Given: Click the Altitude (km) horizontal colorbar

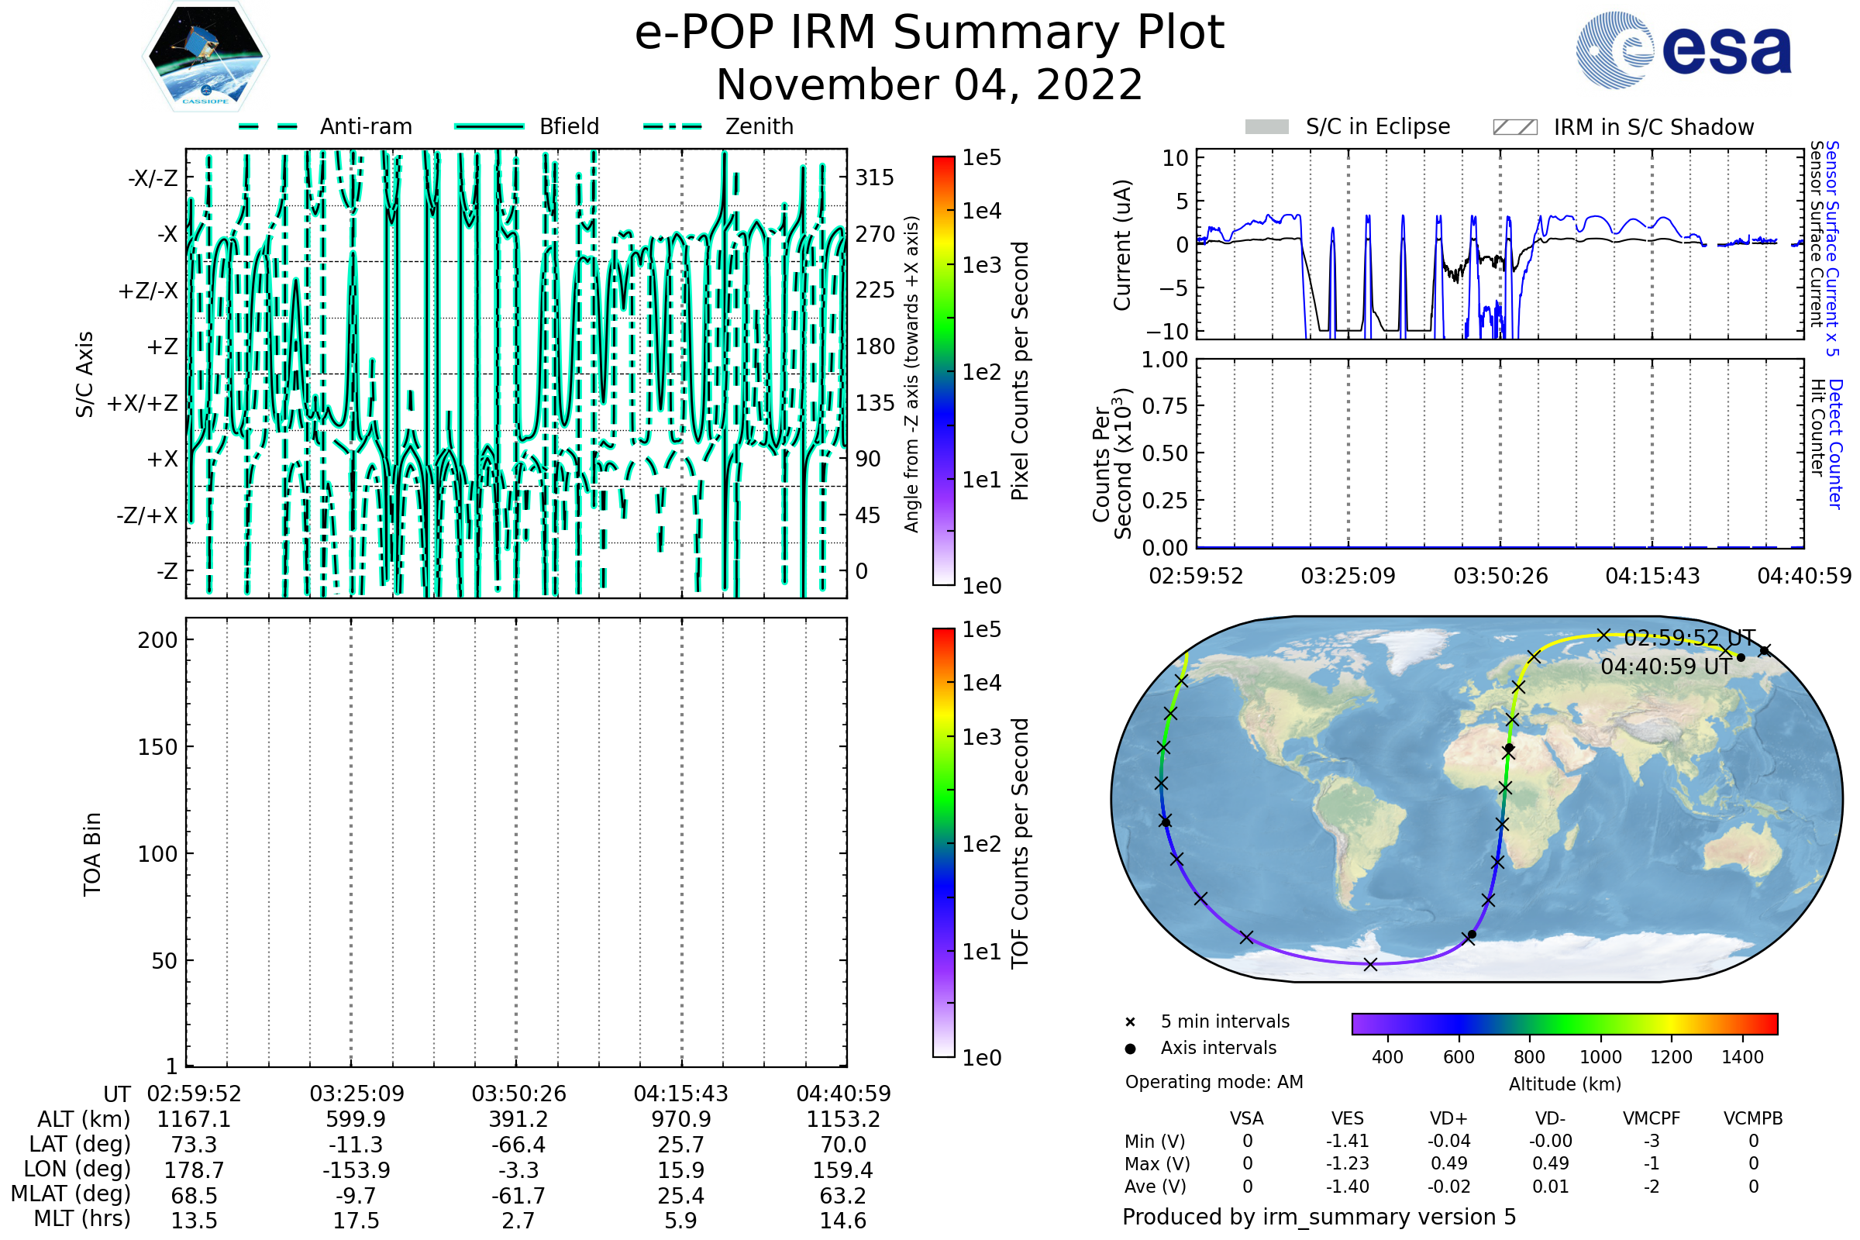Looking at the screenshot, I should [1564, 1023].
